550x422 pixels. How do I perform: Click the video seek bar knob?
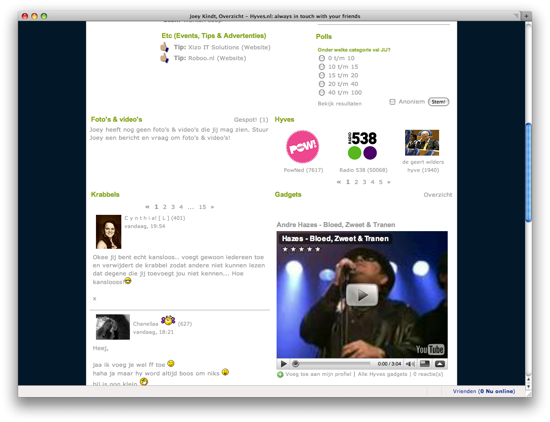coord(296,364)
